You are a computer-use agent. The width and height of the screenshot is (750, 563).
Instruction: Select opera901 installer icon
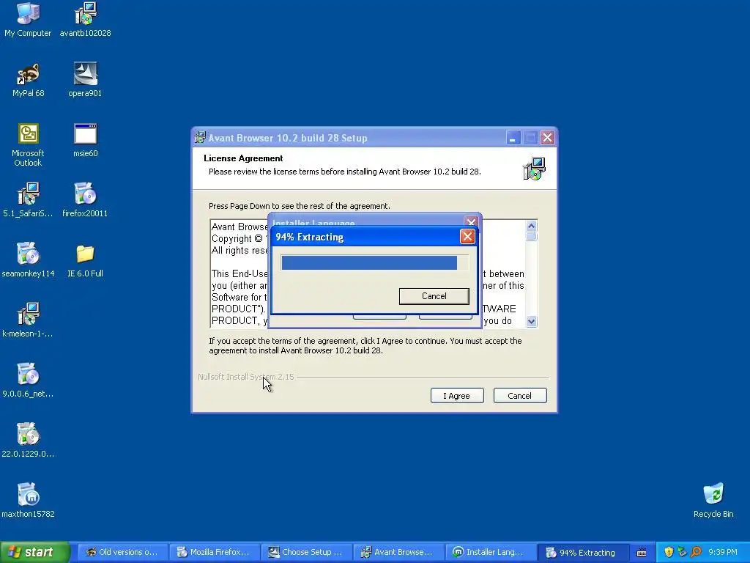pos(85,80)
